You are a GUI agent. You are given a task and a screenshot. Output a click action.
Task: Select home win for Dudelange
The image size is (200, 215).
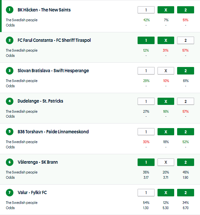(146, 101)
